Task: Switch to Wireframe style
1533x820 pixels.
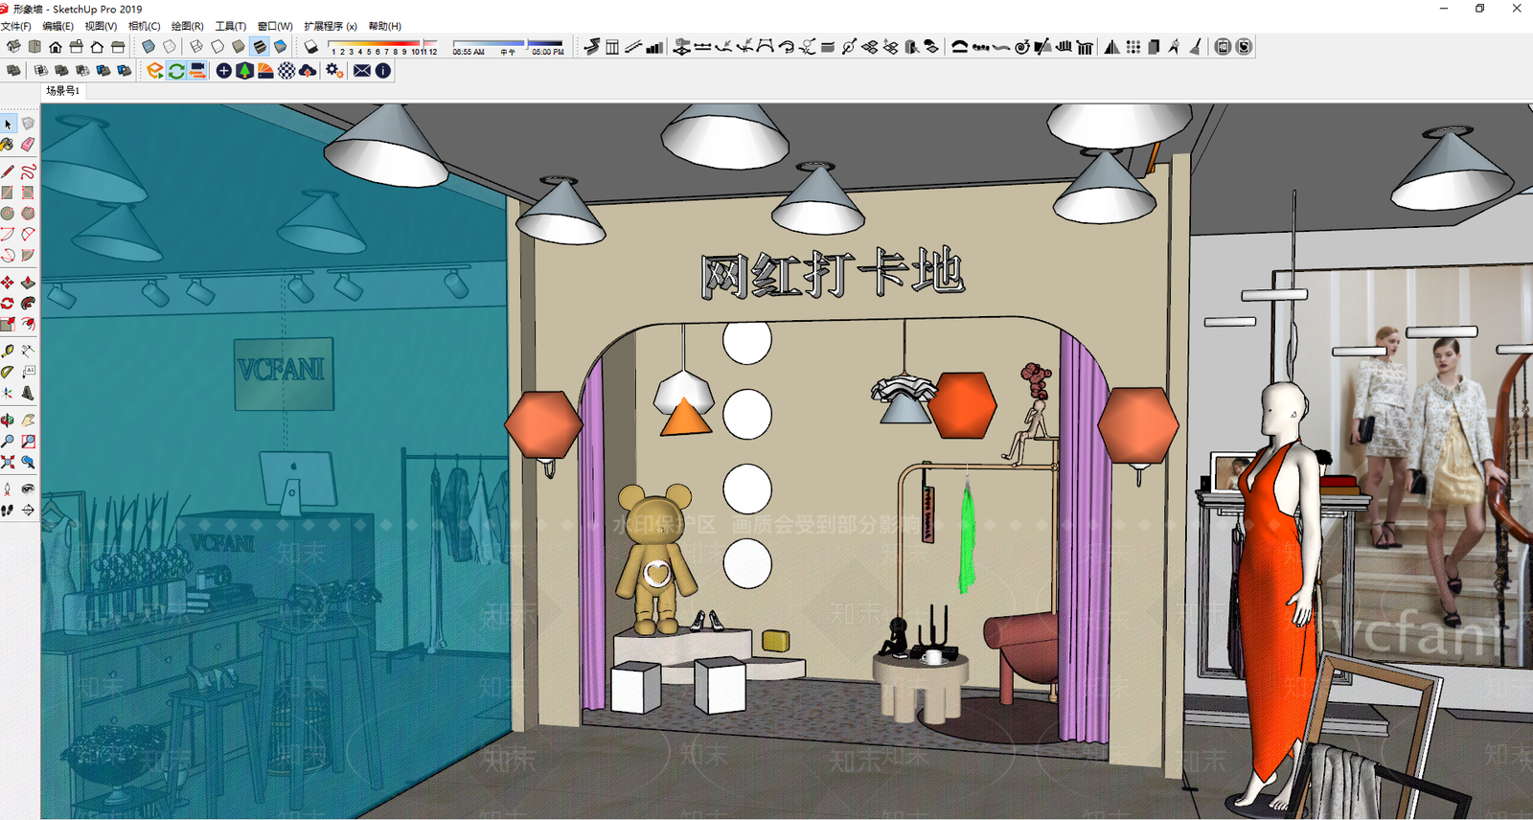Action: coord(196,46)
